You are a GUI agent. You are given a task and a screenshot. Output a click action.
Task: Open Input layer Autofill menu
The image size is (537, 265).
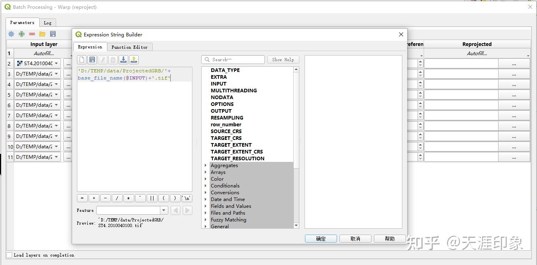(44, 53)
